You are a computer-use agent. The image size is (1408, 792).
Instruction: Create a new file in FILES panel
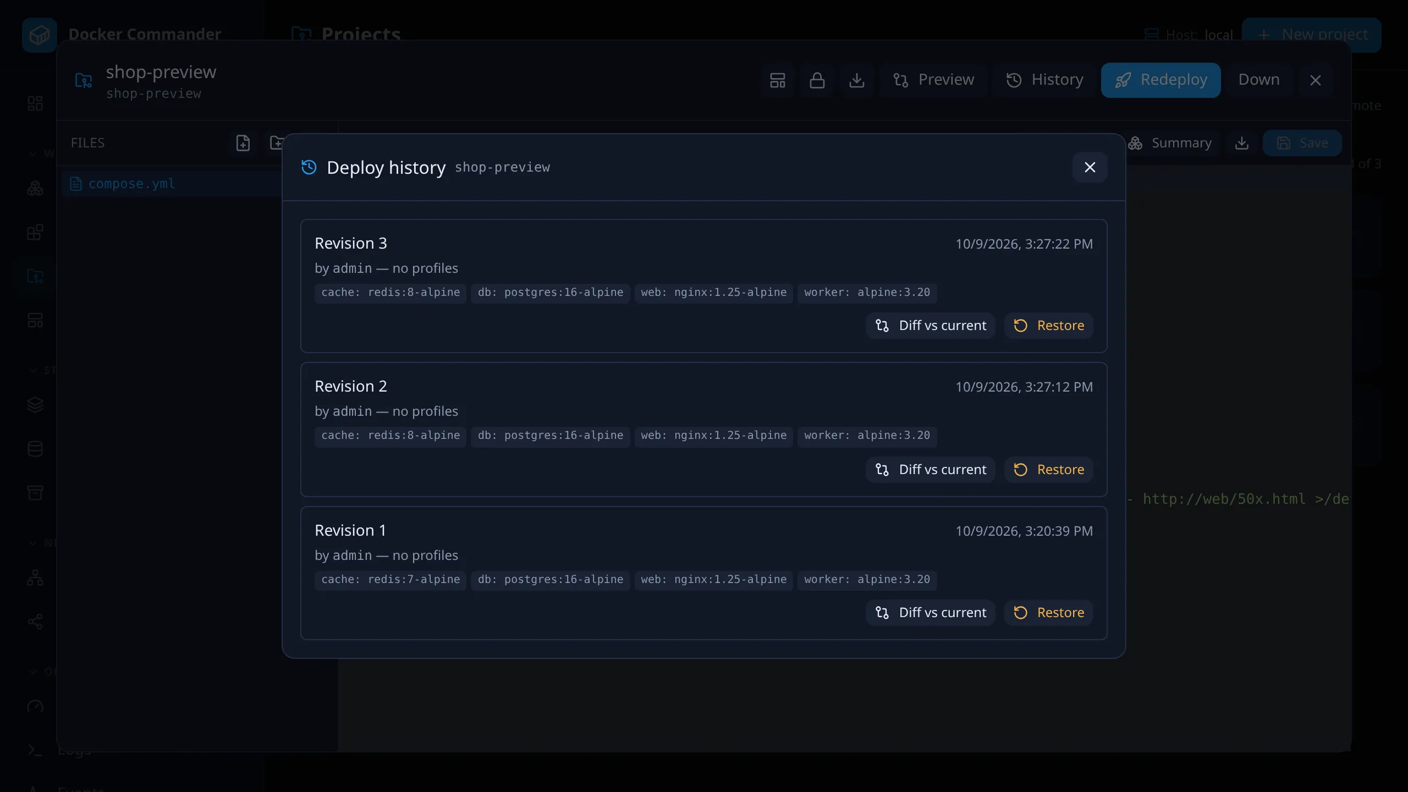click(x=243, y=143)
